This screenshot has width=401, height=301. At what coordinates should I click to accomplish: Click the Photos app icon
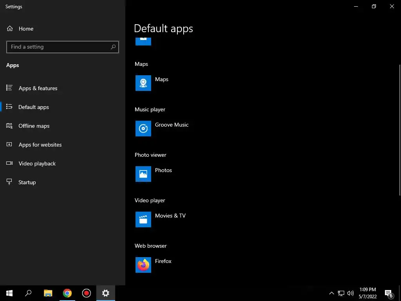click(143, 174)
